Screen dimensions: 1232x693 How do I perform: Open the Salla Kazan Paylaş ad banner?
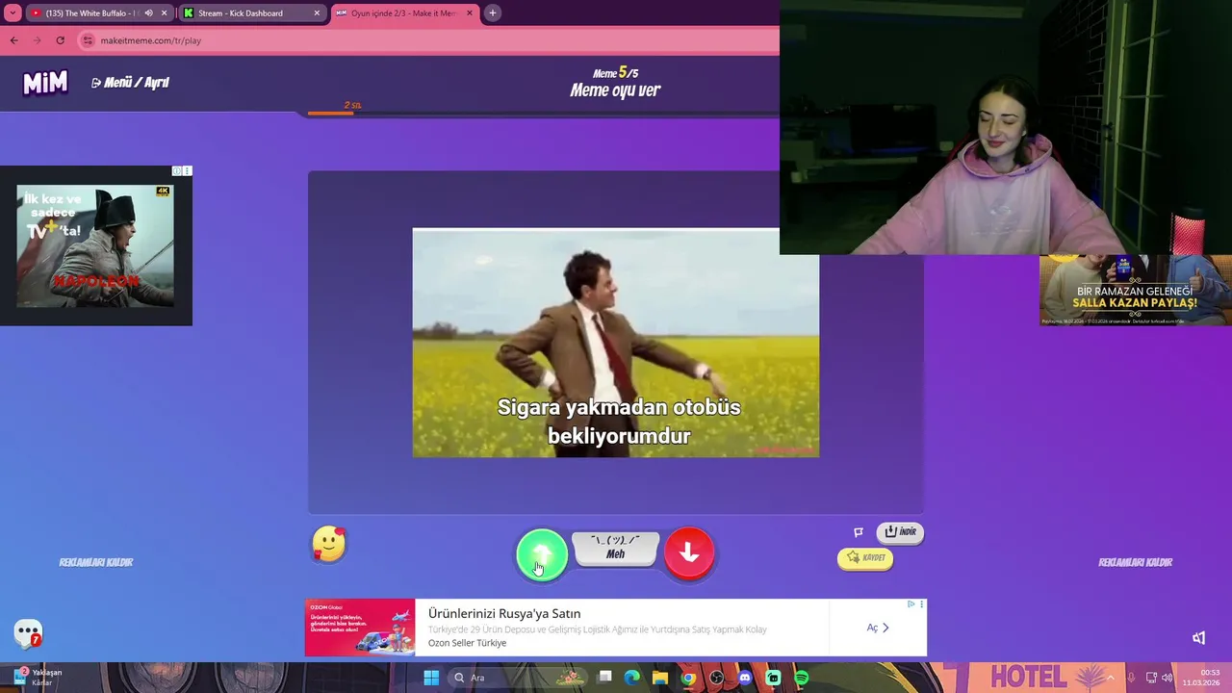(1136, 290)
